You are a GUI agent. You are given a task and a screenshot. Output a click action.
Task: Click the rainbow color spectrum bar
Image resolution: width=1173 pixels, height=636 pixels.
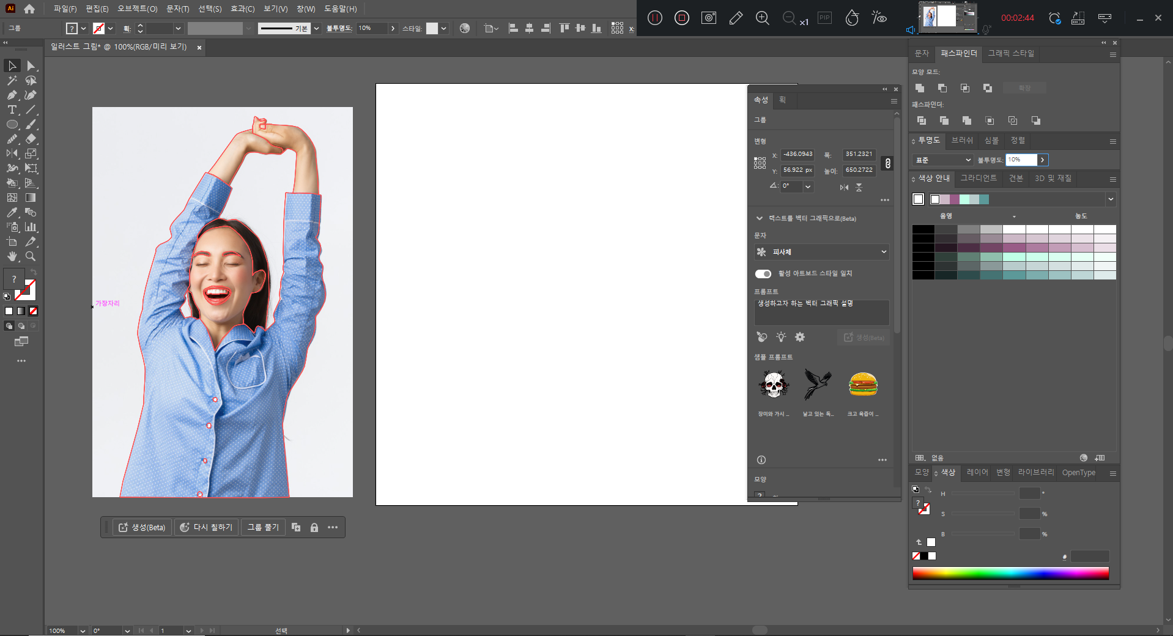tap(1010, 573)
